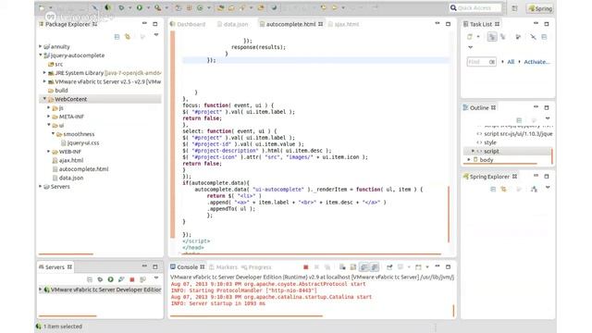This screenshot has width=592, height=333.
Task: Select script node in Outline
Action: pos(491,151)
